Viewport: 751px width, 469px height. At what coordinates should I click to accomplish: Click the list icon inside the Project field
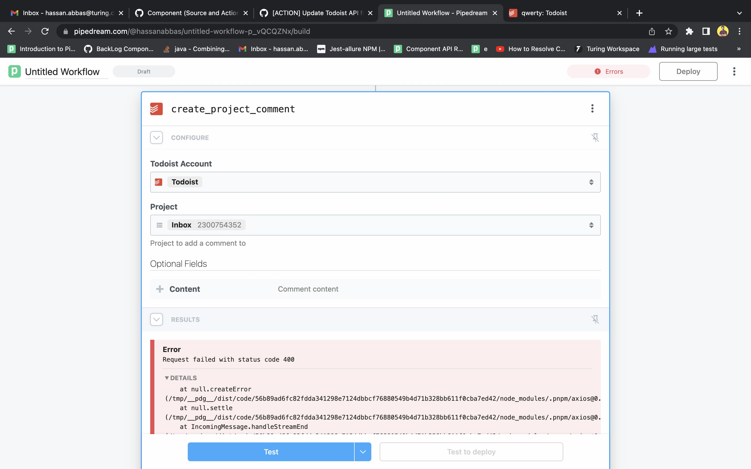point(160,225)
